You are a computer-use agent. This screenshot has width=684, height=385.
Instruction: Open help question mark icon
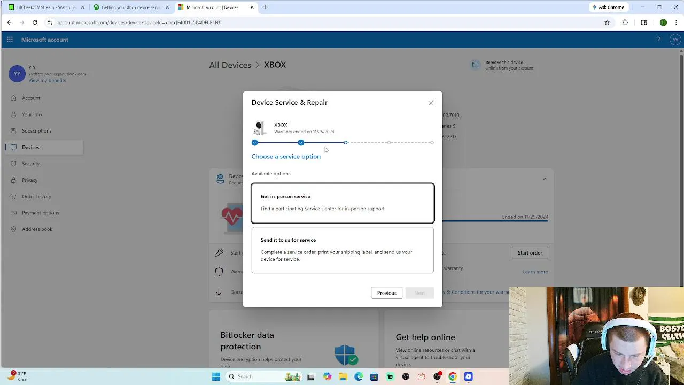[658, 40]
